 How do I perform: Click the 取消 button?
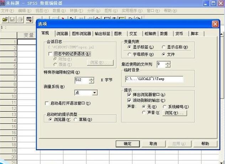pos(153,144)
